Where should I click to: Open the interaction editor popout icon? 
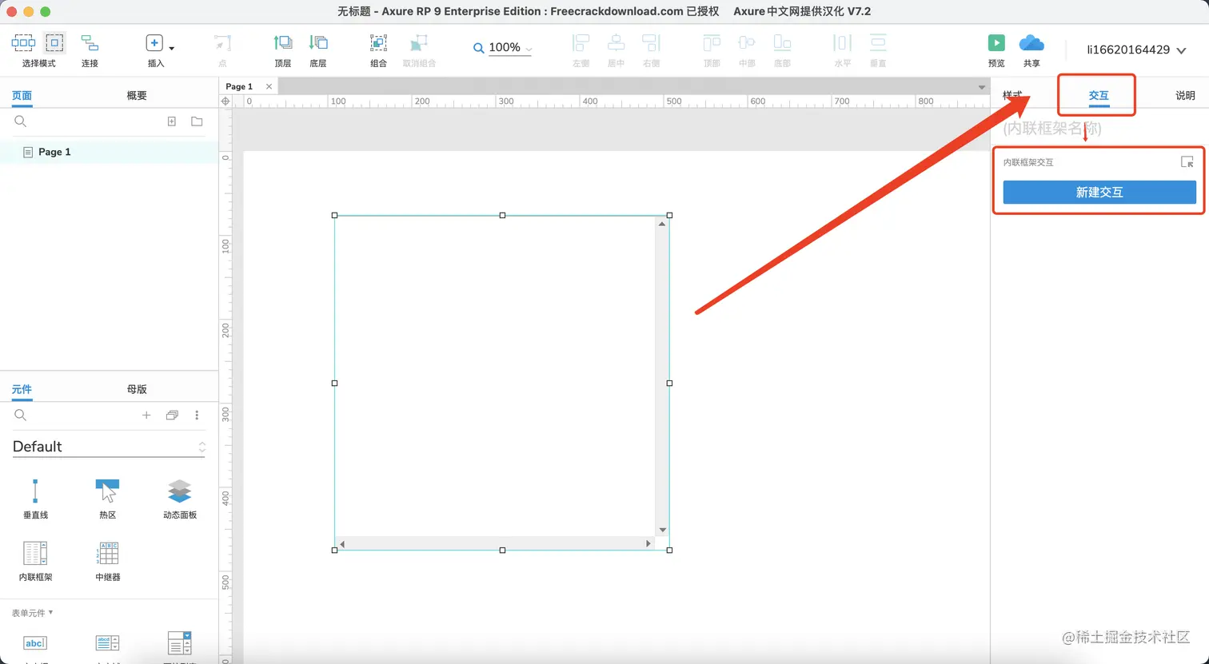pyautogui.click(x=1187, y=162)
